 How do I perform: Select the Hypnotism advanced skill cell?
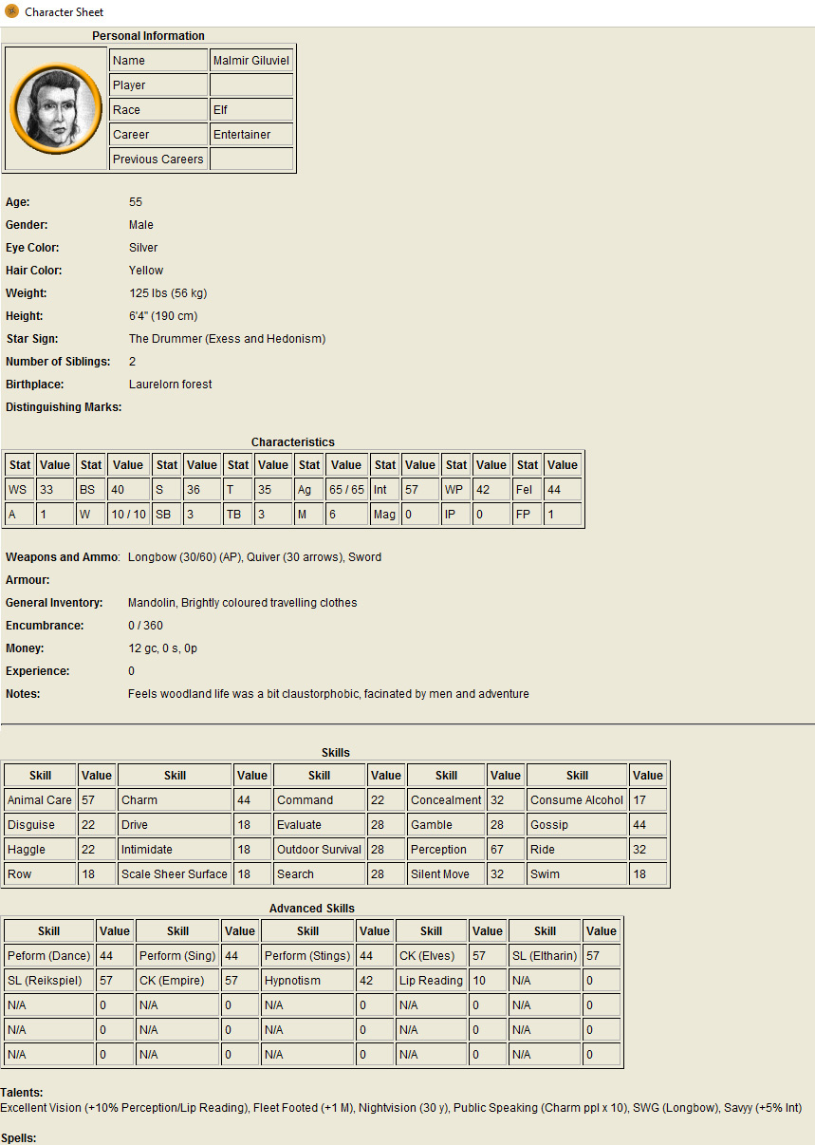(307, 981)
